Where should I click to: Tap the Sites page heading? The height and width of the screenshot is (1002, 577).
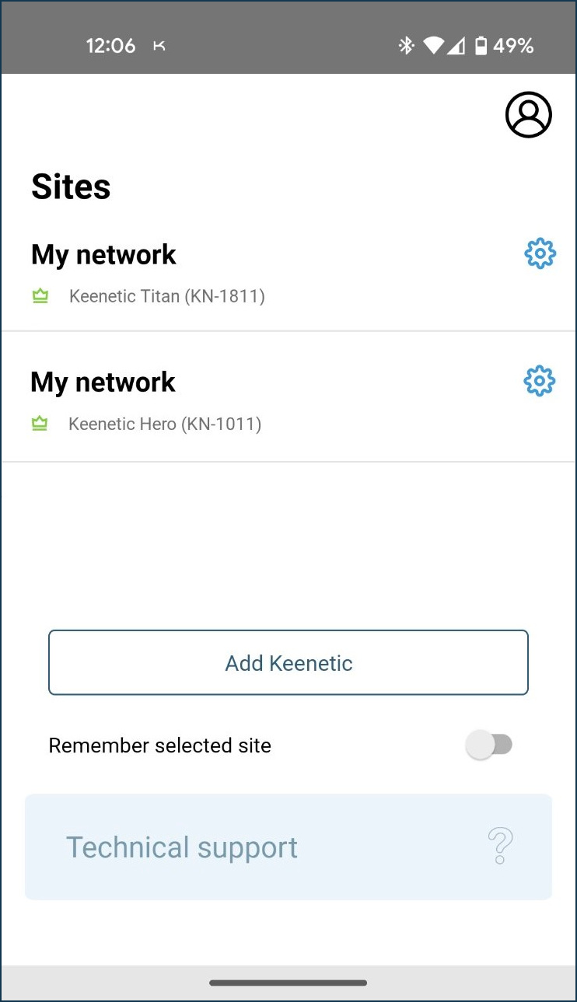[71, 187]
